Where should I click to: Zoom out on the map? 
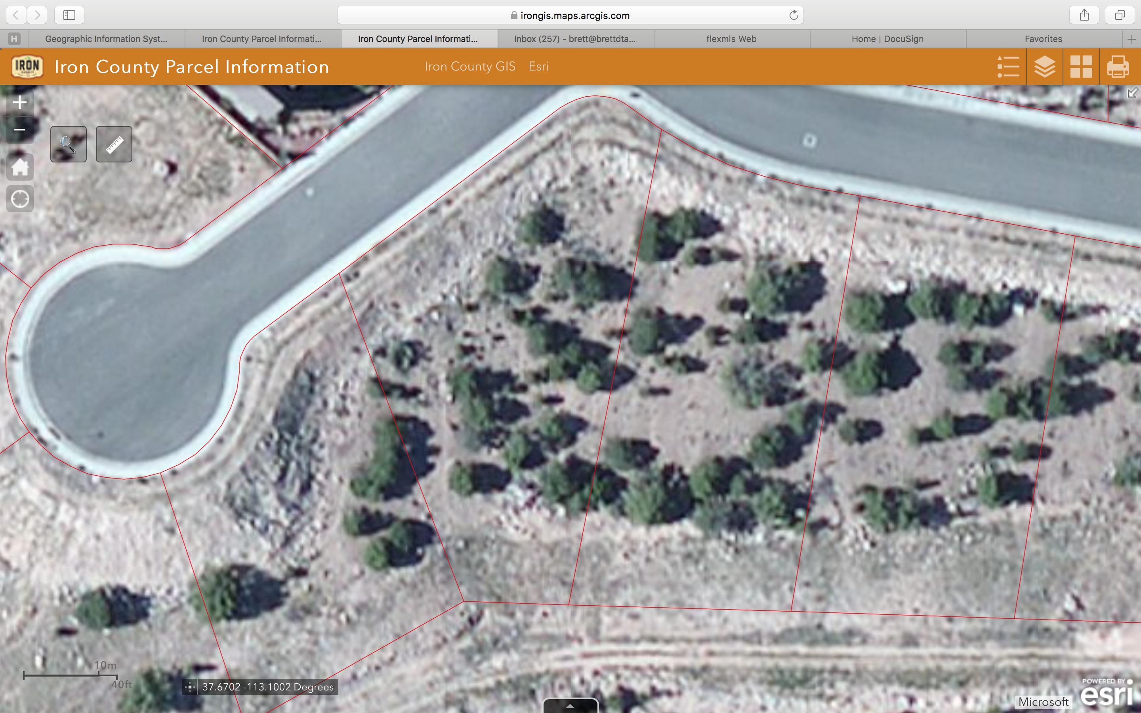tap(19, 130)
